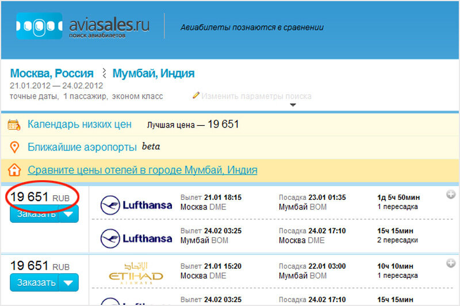Click 1д 5ч 50мин duration text

point(398,197)
